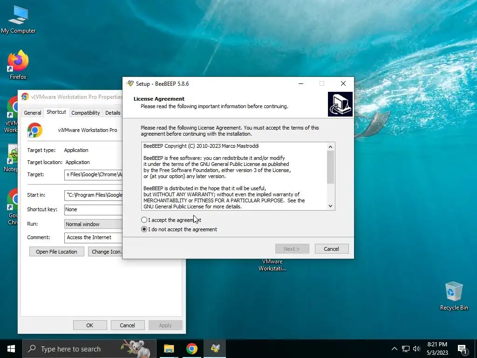Viewport: 477px width, 358px height.
Task: Click Cancel in Properties window
Action: coord(127,325)
